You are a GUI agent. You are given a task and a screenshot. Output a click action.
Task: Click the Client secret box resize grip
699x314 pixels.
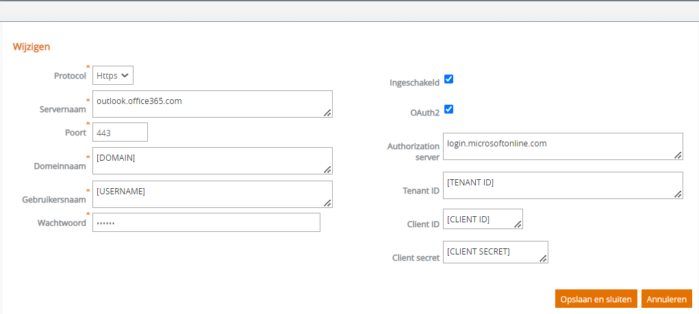543,259
